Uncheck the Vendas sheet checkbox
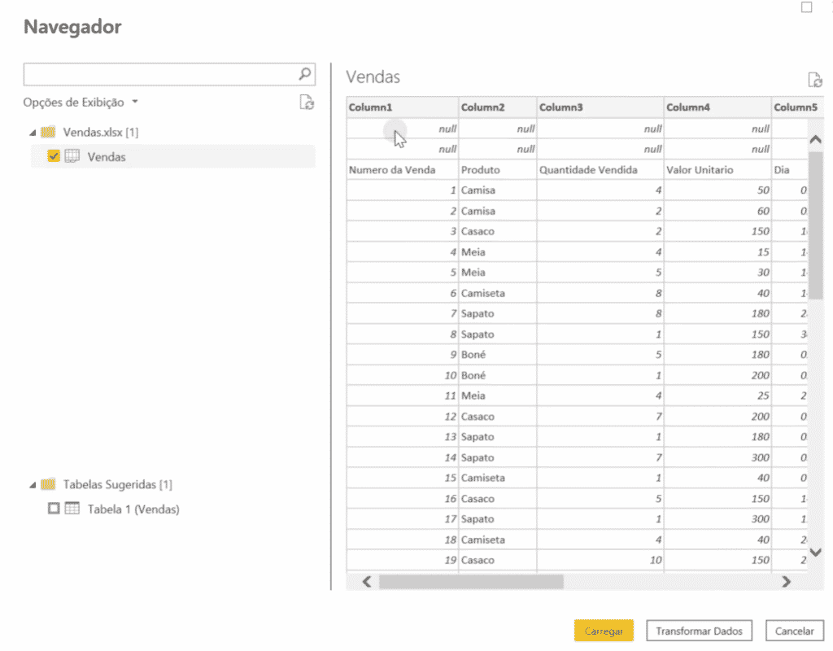 pos(54,157)
